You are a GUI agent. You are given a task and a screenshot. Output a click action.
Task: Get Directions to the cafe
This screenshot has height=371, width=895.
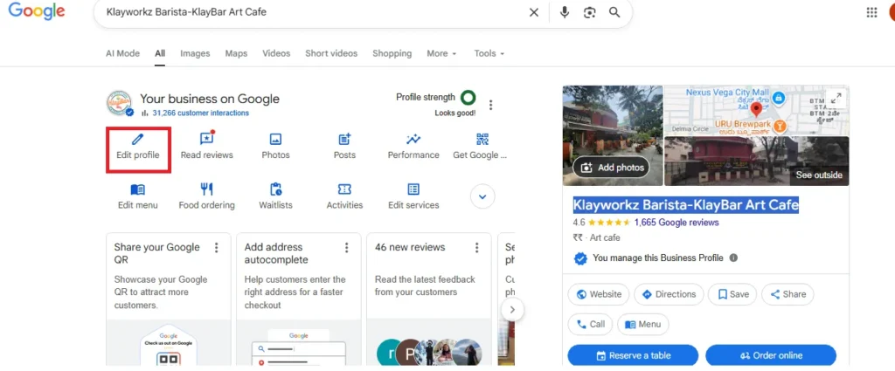coord(669,295)
